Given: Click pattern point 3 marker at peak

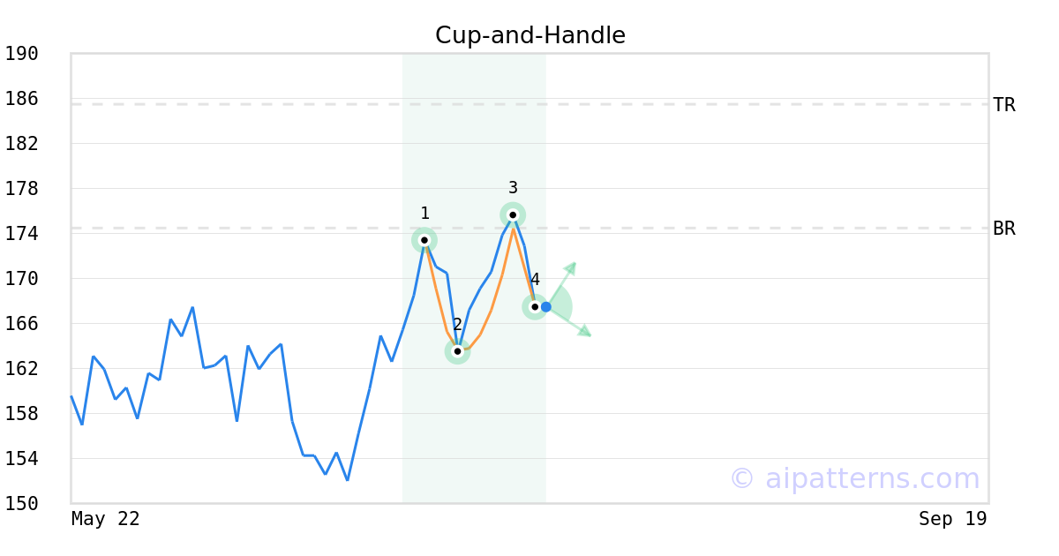Looking at the screenshot, I should (513, 214).
